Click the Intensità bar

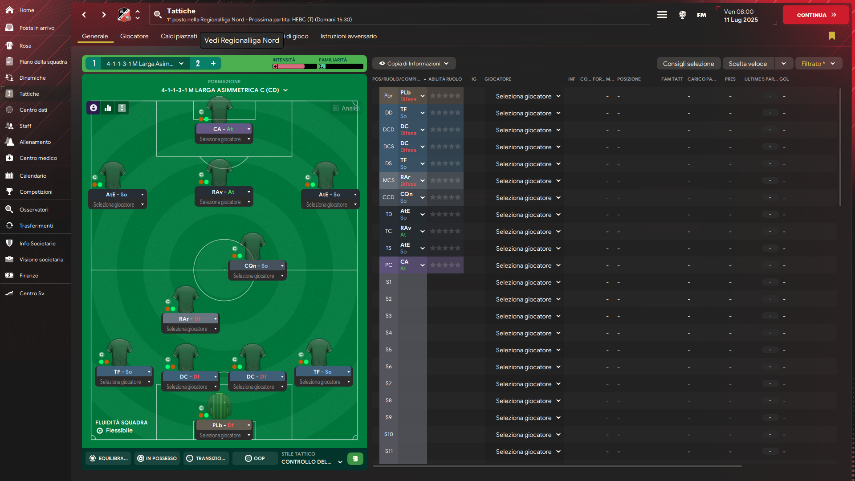[294, 66]
